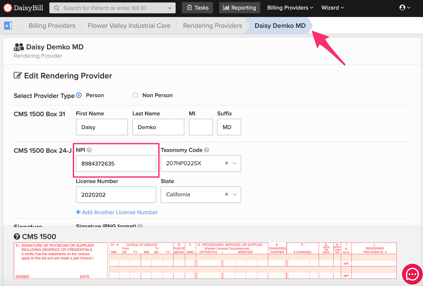Select the Person provider type
The image size is (423, 286).
(79, 95)
